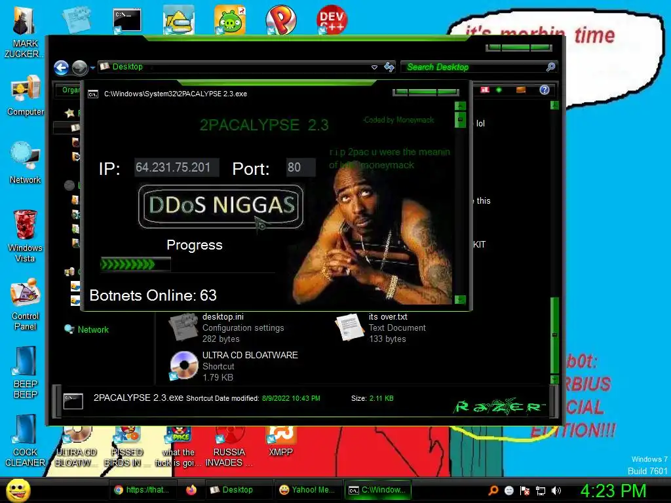Image resolution: width=671 pixels, height=503 pixels.
Task: Click the 2PACALYPSE window scrollbar up arrow
Action: tap(460, 106)
